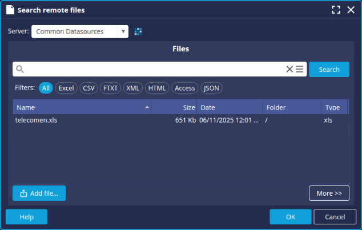Image resolution: width=362 pixels, height=230 pixels.
Task: Enable the Access filter
Action: (184, 88)
